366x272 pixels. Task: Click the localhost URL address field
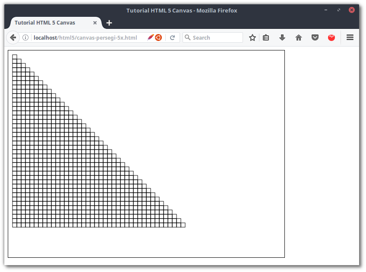click(x=86, y=38)
